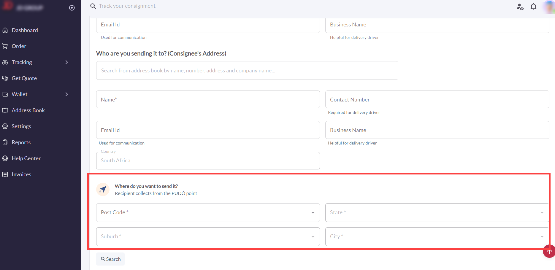Click the consignee Contact Number field
This screenshot has height=270, width=555.
437,99
